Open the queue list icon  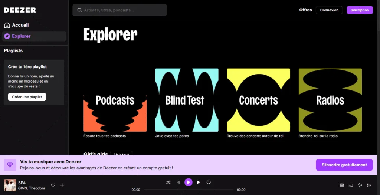(342, 185)
